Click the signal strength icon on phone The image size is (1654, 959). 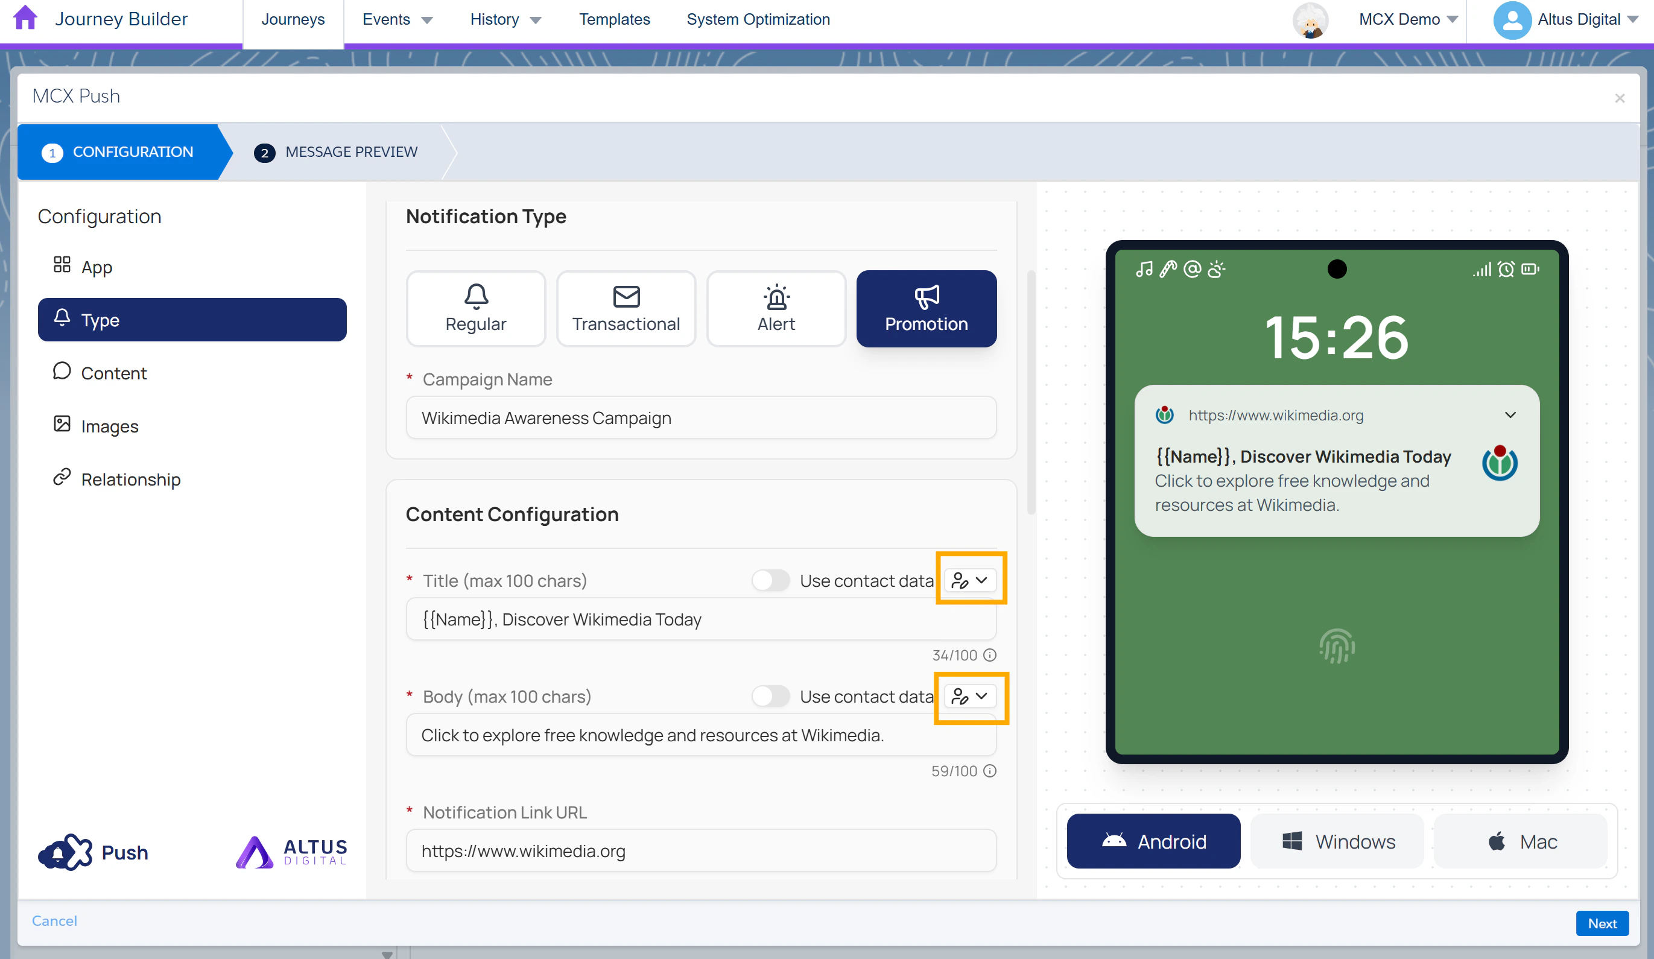[x=1481, y=269]
